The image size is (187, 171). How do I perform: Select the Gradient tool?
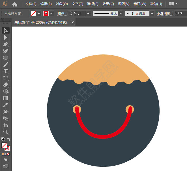point(5,98)
